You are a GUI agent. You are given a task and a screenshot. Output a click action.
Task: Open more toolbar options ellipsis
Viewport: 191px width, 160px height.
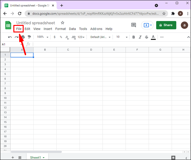coord(162,37)
